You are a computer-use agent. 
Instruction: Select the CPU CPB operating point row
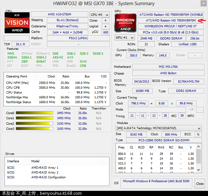pos(57,88)
